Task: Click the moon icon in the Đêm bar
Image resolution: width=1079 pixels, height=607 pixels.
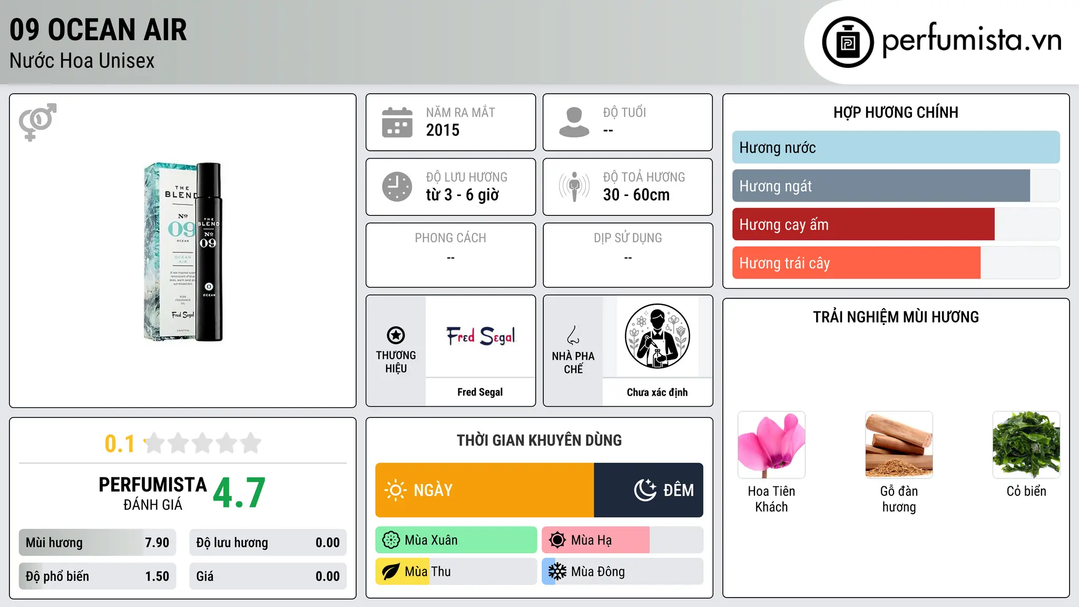Action: (x=645, y=490)
